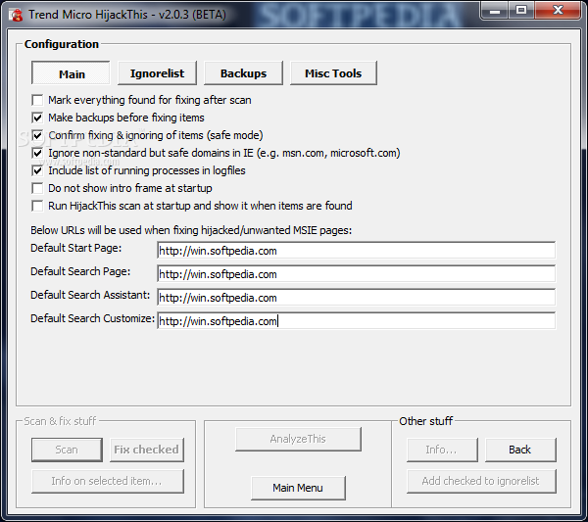Click Add checked to ignorelist button

coord(481,481)
